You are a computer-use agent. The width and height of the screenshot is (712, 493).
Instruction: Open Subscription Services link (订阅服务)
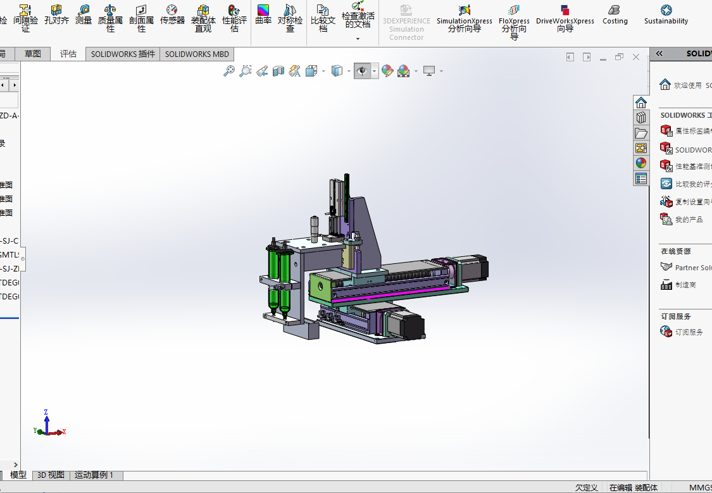click(682, 332)
